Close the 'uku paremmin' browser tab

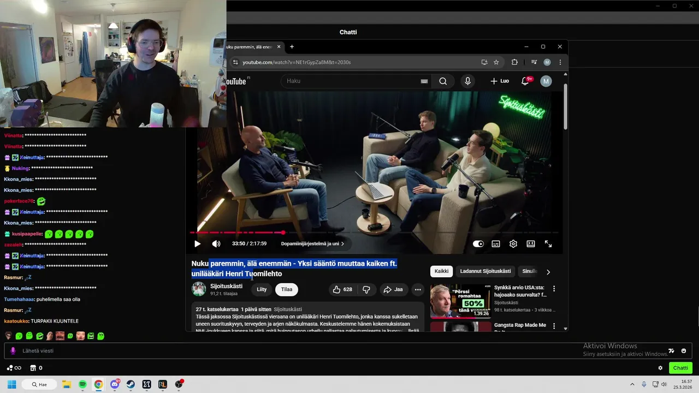279,47
